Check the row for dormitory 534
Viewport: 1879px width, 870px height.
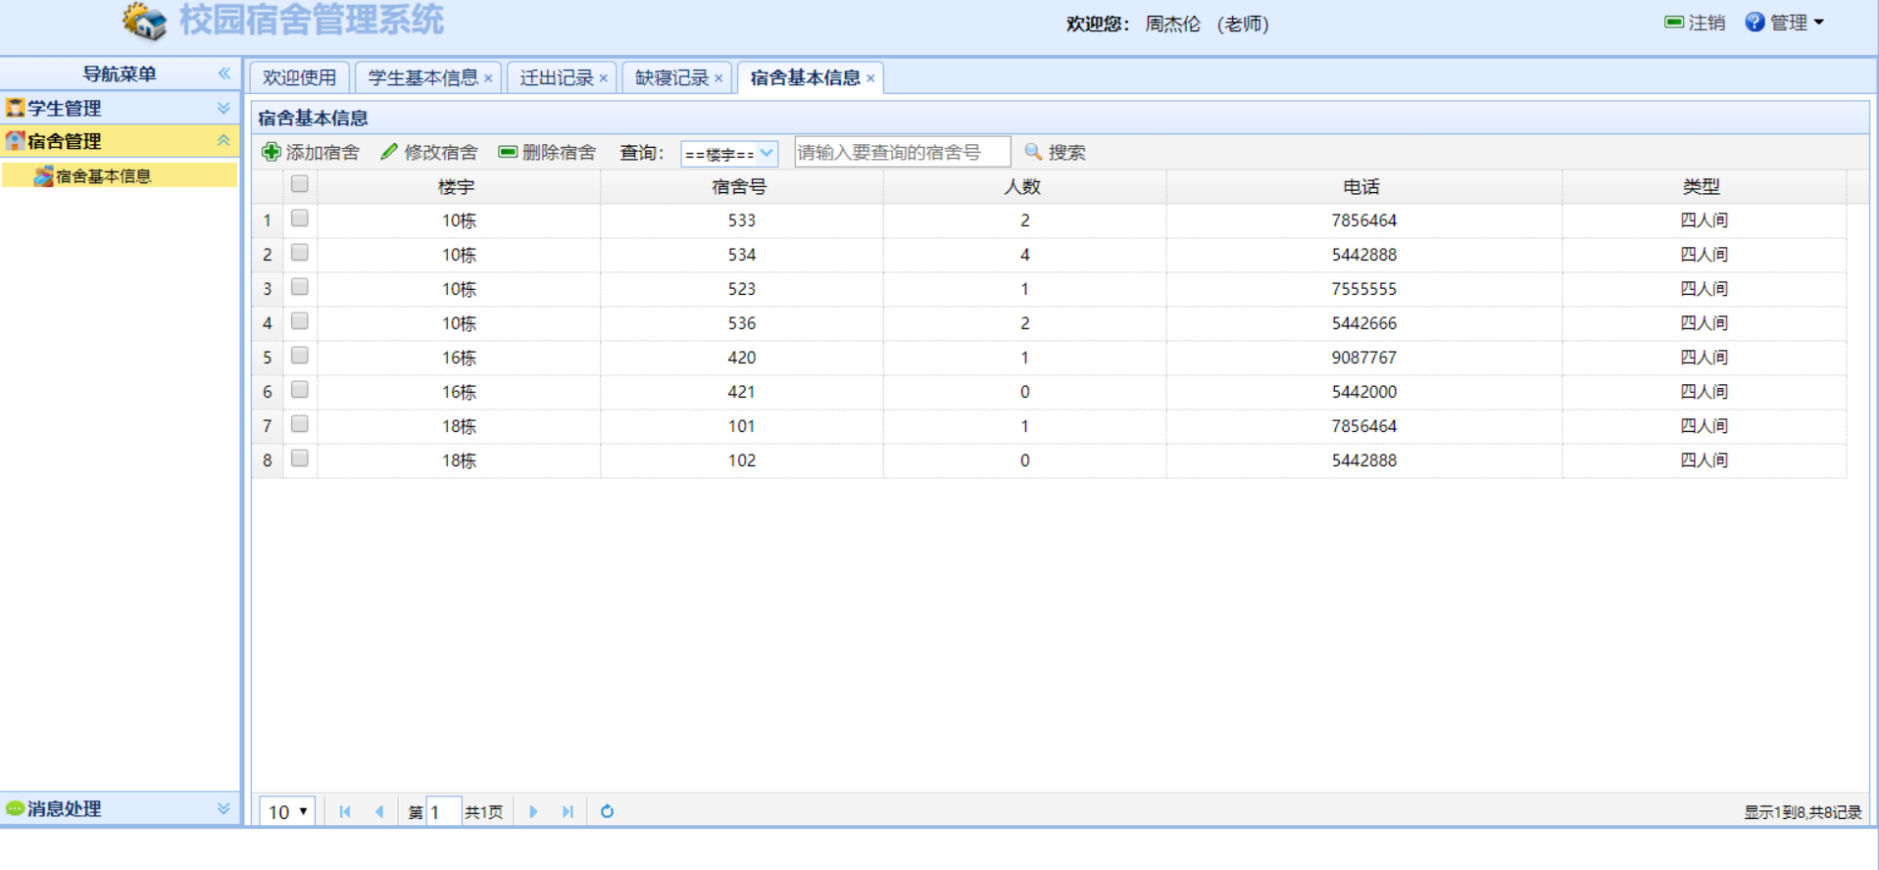tap(300, 253)
